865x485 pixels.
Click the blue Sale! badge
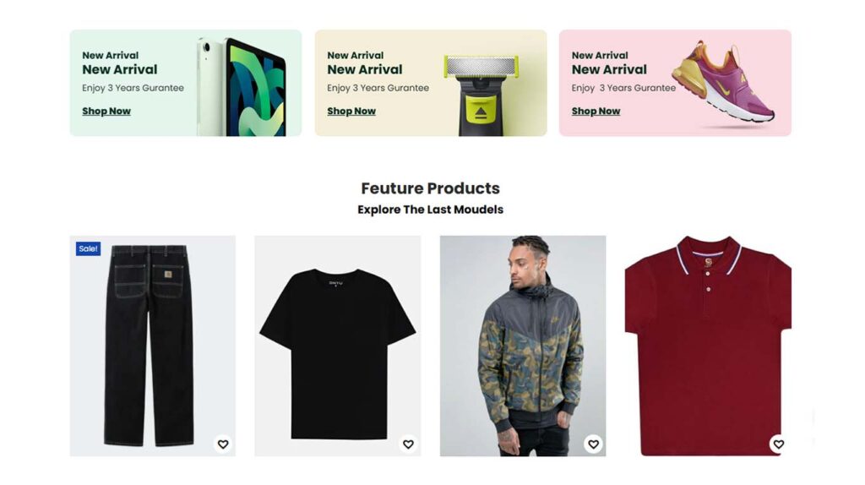pos(88,249)
